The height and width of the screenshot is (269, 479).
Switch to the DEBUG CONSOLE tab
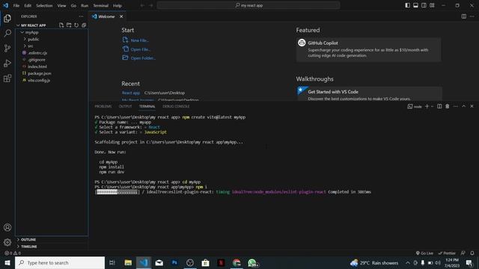pos(176,106)
